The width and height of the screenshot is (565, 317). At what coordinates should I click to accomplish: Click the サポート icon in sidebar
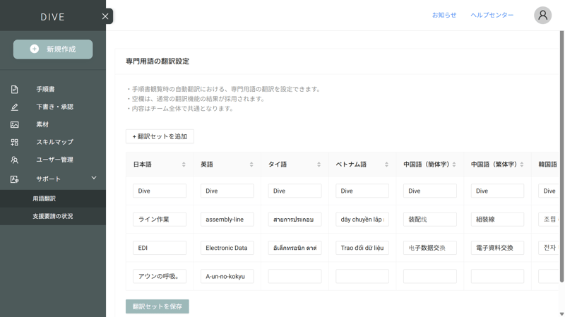(14, 179)
